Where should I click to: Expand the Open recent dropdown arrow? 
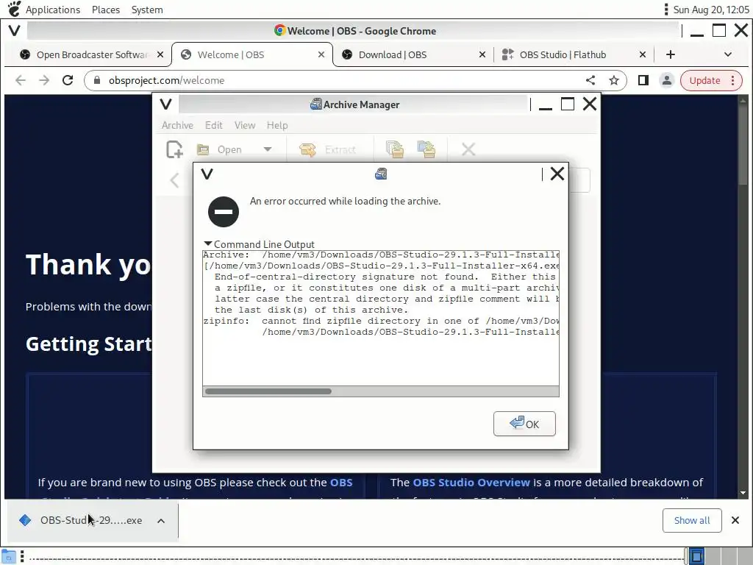268,149
